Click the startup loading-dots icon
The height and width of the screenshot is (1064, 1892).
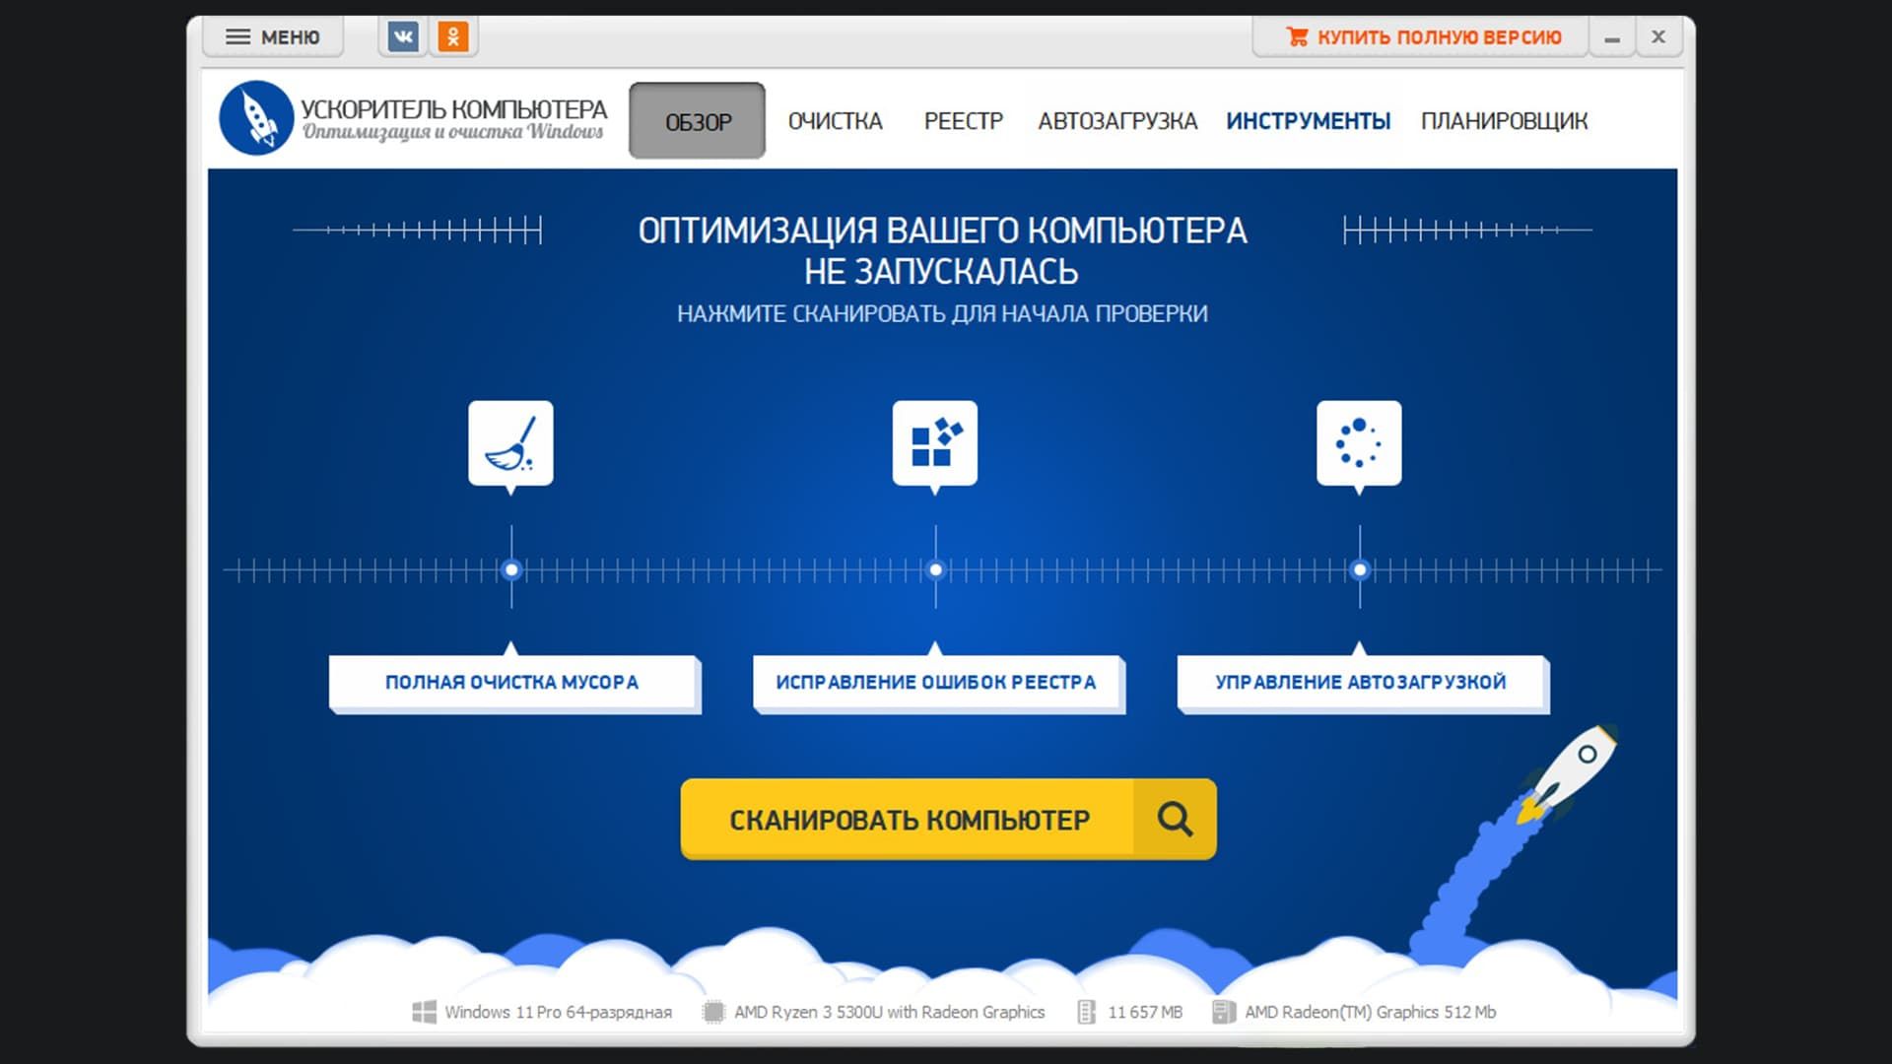1359,443
